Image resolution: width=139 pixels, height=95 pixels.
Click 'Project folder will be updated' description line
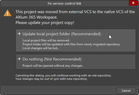point(72,44)
